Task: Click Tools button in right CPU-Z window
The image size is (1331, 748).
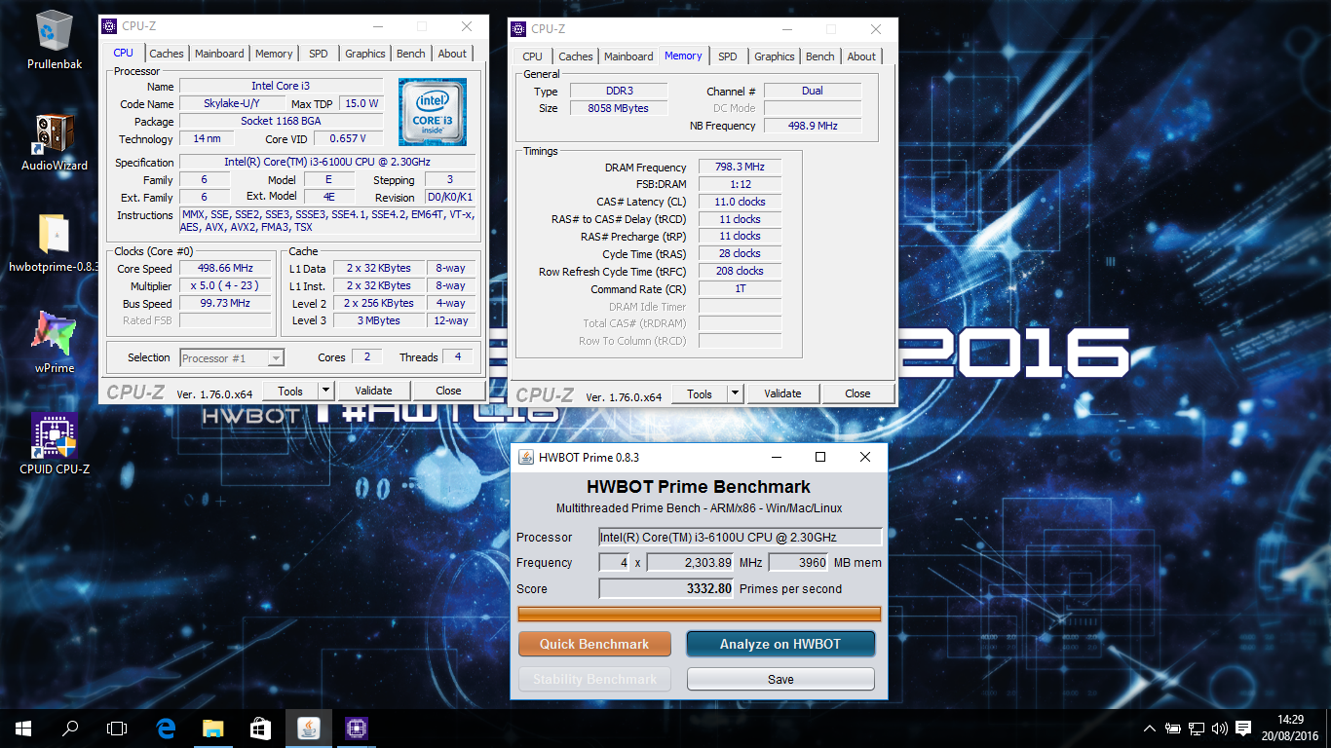Action: (700, 393)
